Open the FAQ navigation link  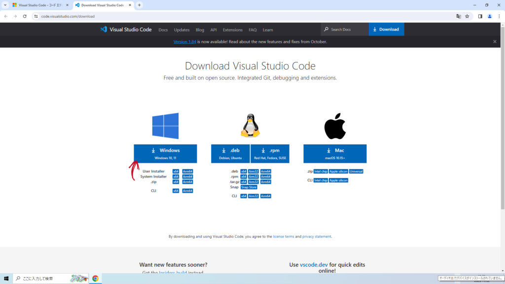tap(252, 30)
